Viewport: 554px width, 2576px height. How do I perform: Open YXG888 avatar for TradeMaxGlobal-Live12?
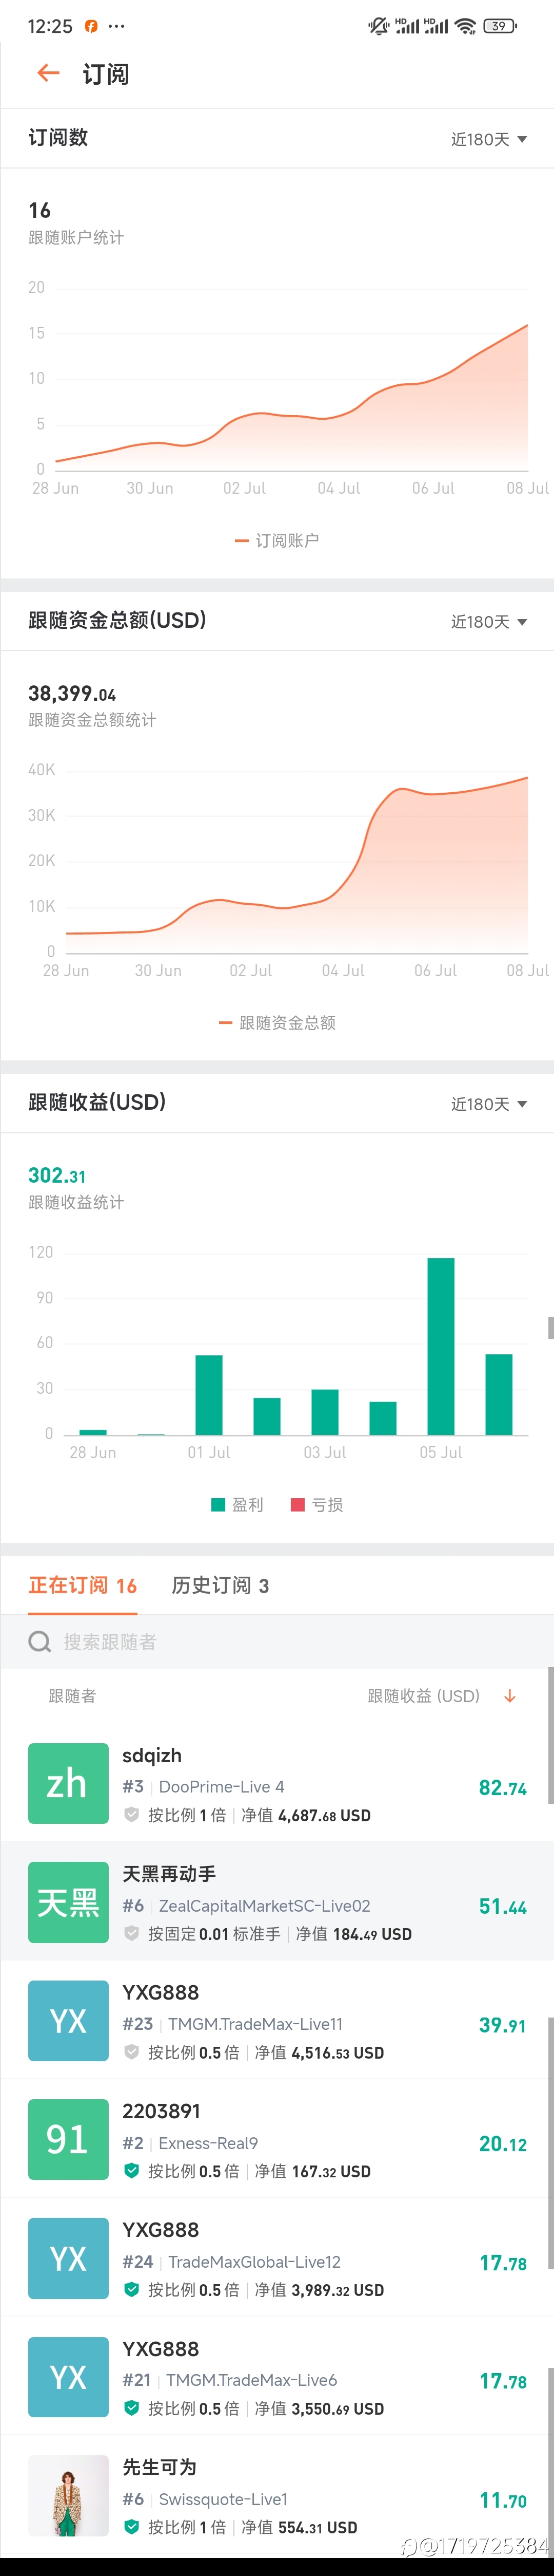(68, 2258)
